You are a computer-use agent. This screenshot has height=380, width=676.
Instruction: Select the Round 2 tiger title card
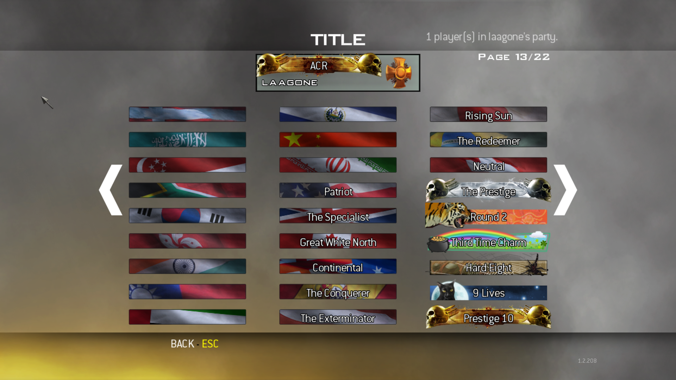488,217
